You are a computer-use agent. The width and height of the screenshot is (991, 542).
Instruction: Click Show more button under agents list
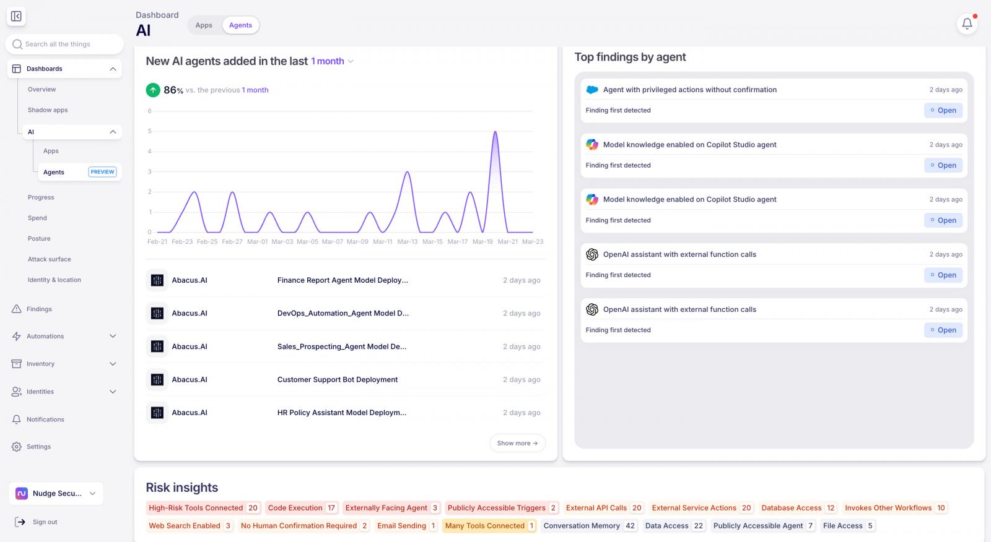pyautogui.click(x=517, y=443)
